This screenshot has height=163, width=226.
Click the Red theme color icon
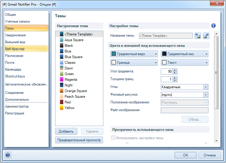pyautogui.click(x=62, y=102)
